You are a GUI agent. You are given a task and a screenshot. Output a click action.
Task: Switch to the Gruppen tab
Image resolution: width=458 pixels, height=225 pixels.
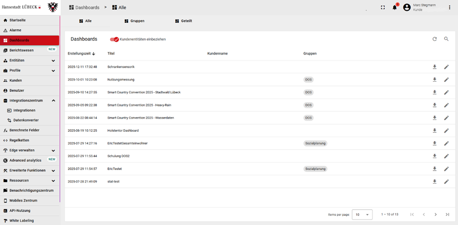[x=134, y=21]
